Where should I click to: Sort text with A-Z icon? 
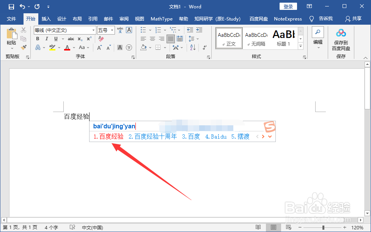[193, 47]
